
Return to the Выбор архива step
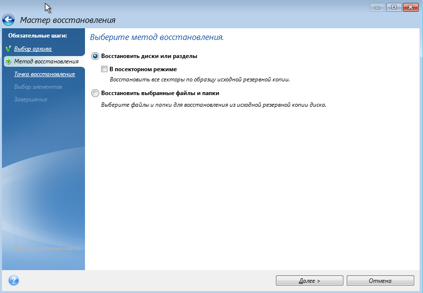(x=33, y=49)
